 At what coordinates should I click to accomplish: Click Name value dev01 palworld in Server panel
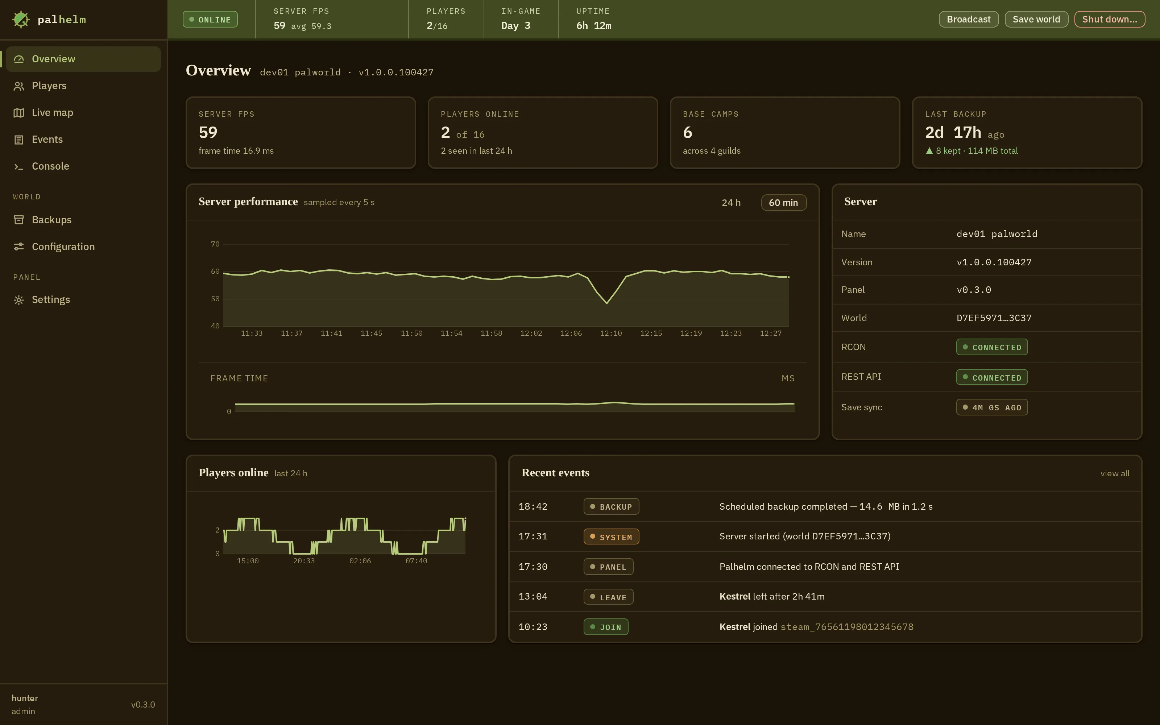click(997, 234)
